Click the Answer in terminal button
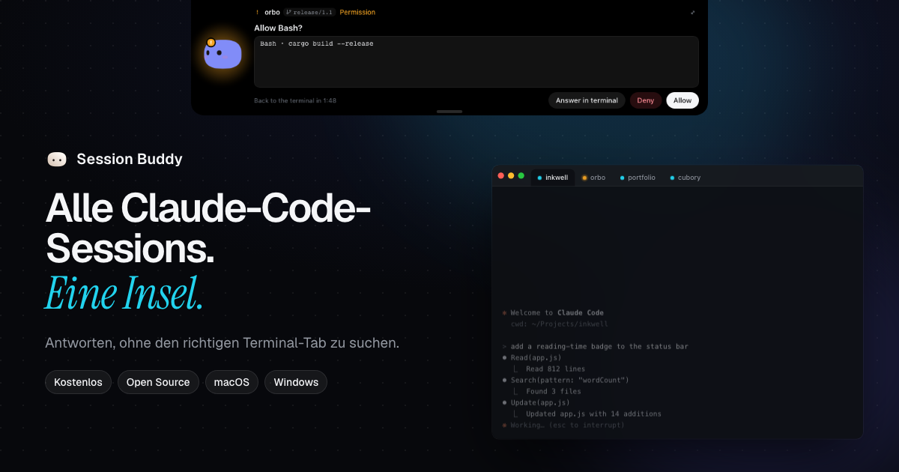The width and height of the screenshot is (899, 472). pyautogui.click(x=587, y=100)
